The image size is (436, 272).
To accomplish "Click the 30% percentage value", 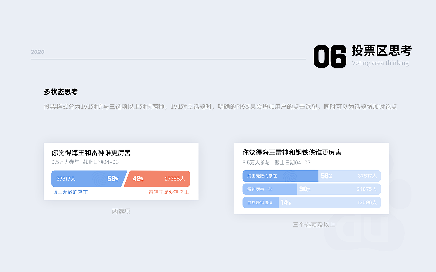I will coord(305,189).
